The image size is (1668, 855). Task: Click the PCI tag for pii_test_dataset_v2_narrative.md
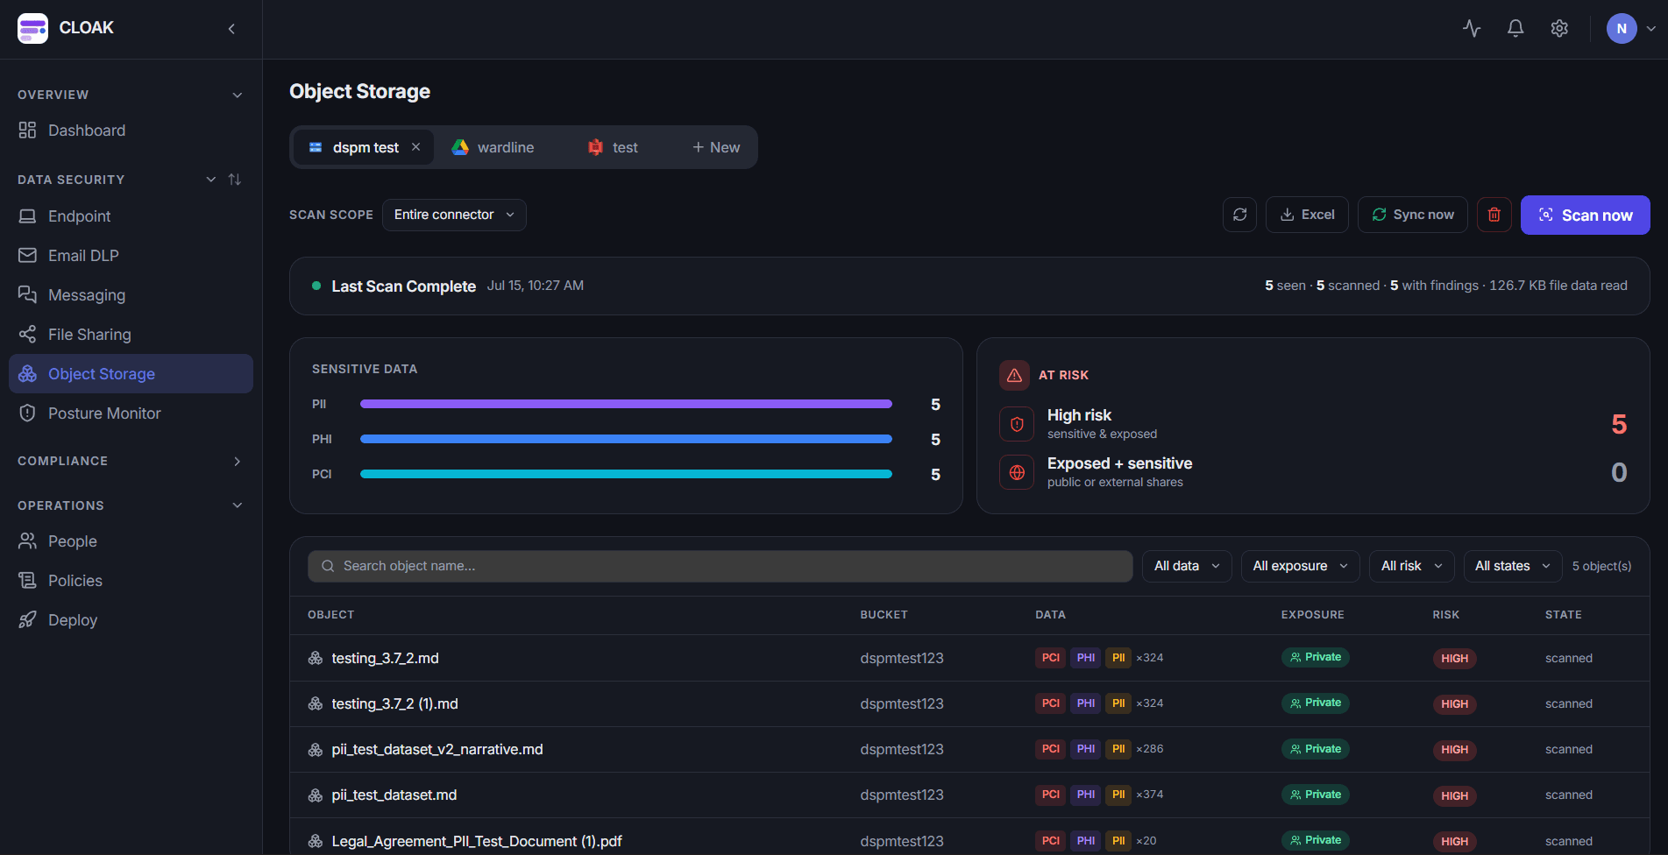[1050, 749]
